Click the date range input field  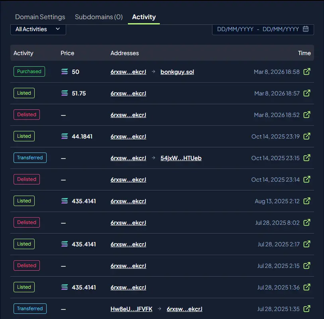pyautogui.click(x=263, y=30)
